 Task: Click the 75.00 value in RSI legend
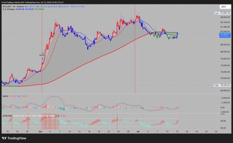(34, 116)
